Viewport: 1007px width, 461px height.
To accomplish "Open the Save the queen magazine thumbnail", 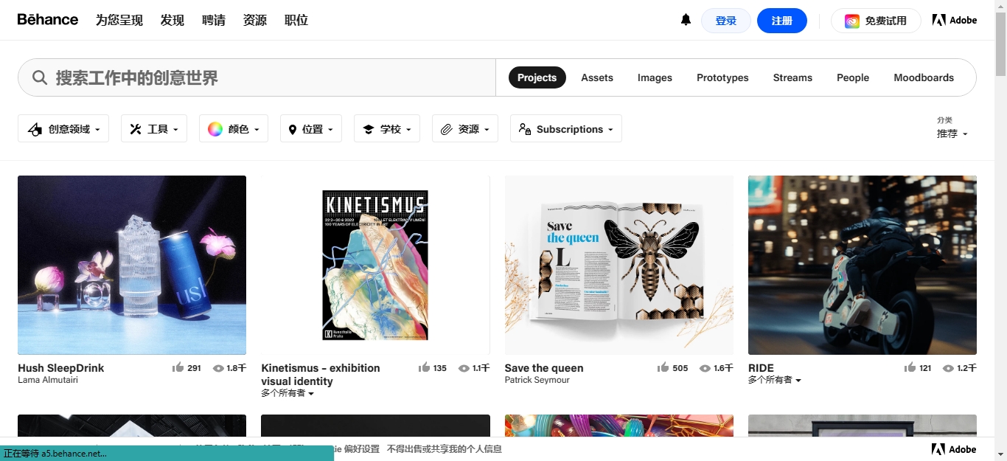I will tap(619, 265).
